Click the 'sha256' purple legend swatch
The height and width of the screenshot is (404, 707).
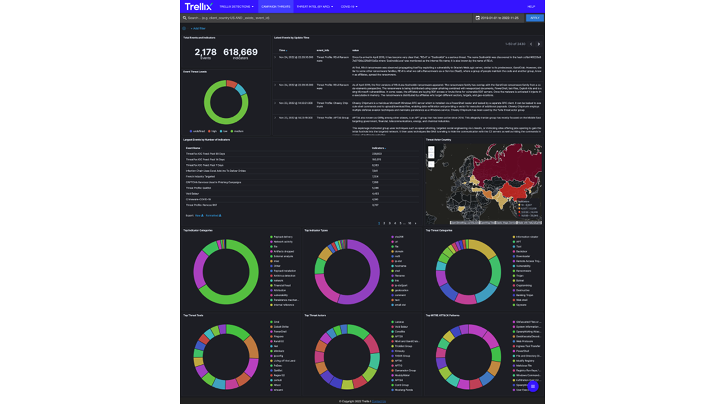392,237
